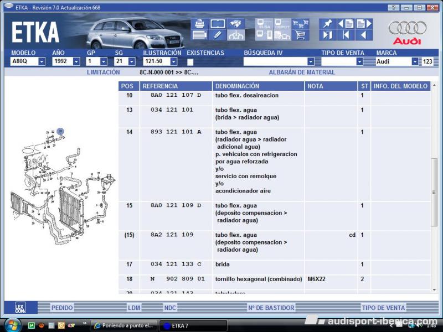Screen dimensions: 443x332
Task: Select the pencil edit tool
Action: [x=218, y=35]
